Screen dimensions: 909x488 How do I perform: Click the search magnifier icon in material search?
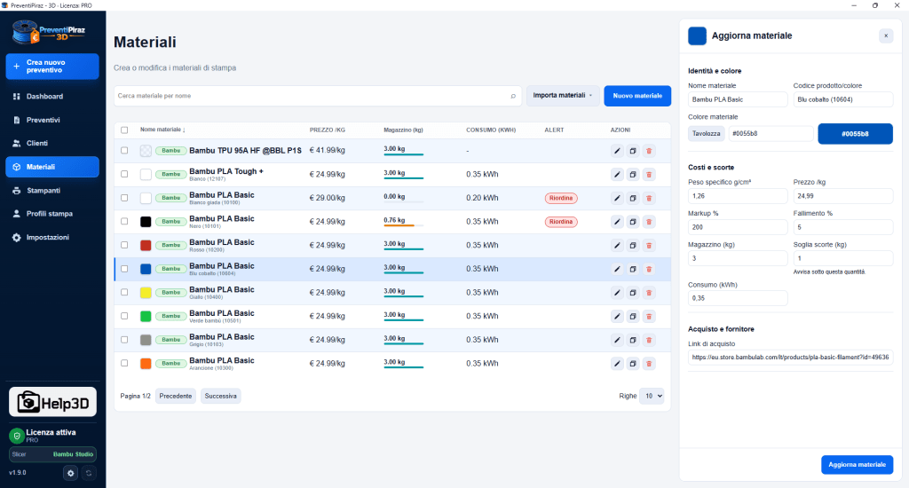coord(513,96)
